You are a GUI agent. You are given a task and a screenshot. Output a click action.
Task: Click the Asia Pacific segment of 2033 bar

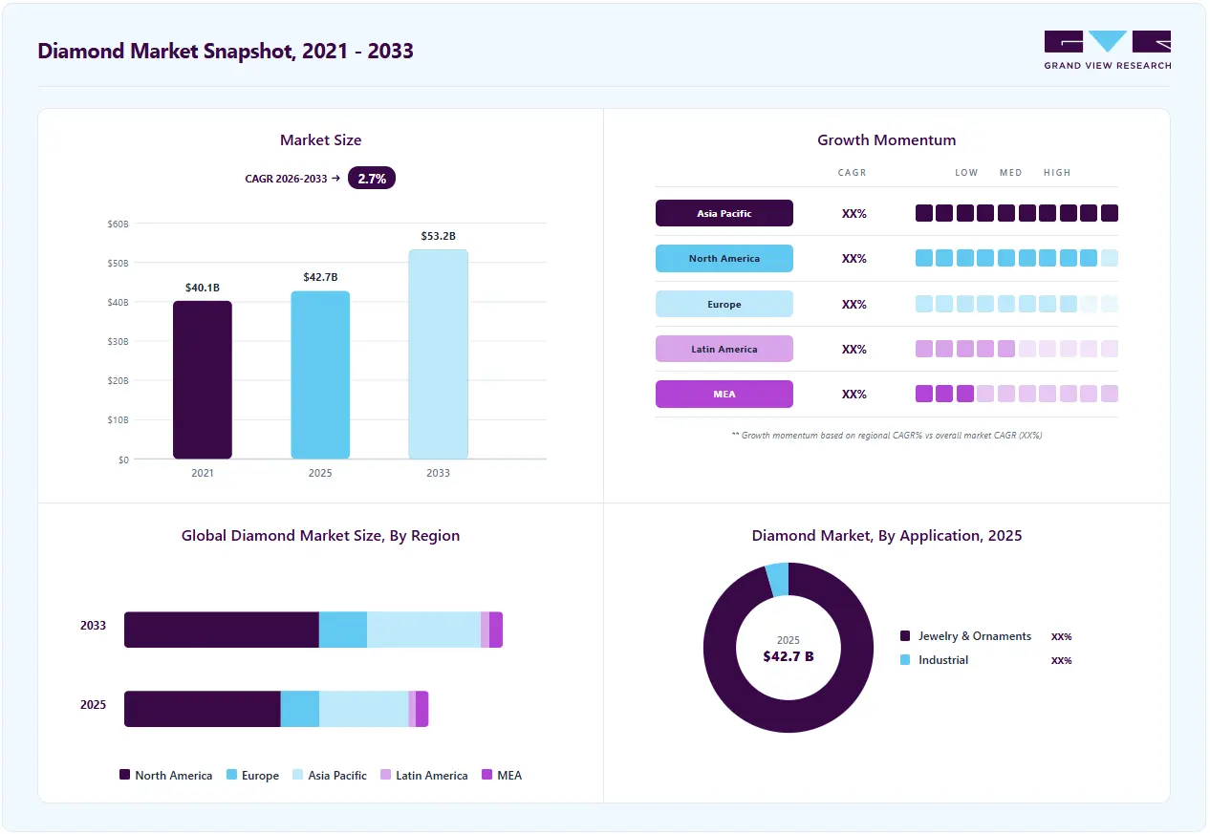pyautogui.click(x=423, y=630)
